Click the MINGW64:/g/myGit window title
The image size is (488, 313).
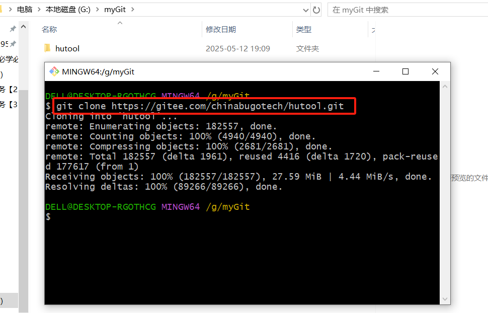(98, 71)
